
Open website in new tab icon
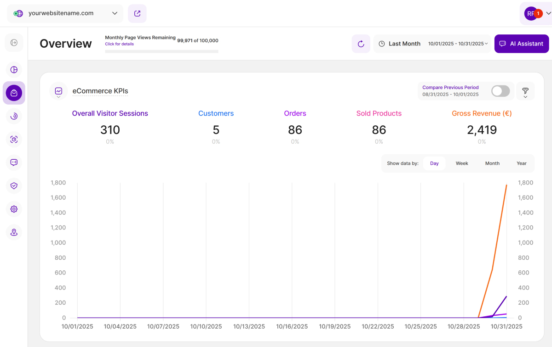(137, 13)
